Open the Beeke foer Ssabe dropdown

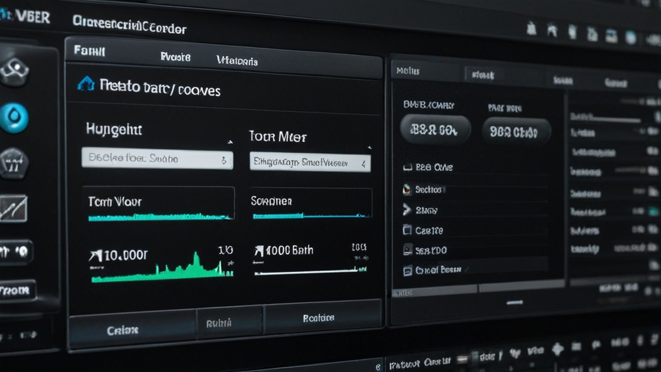157,159
